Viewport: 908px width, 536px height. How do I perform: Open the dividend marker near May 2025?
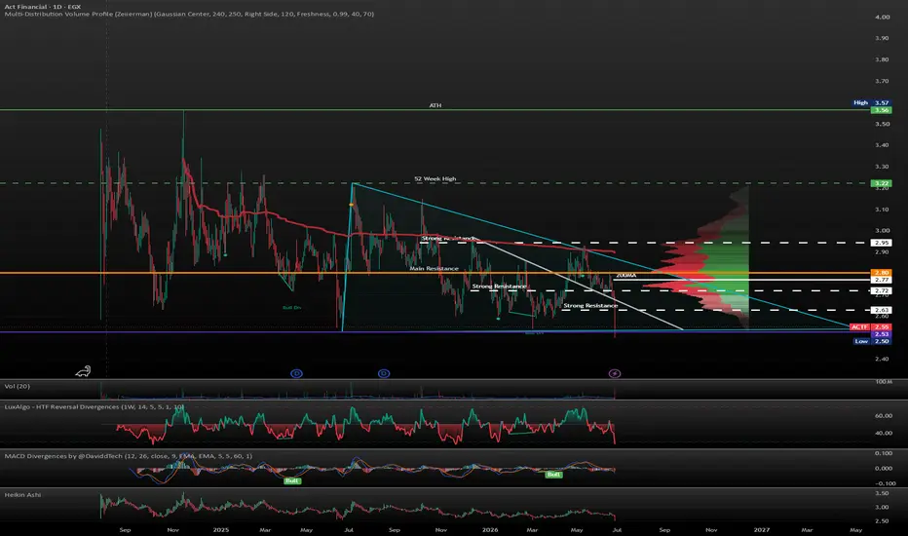click(296, 374)
